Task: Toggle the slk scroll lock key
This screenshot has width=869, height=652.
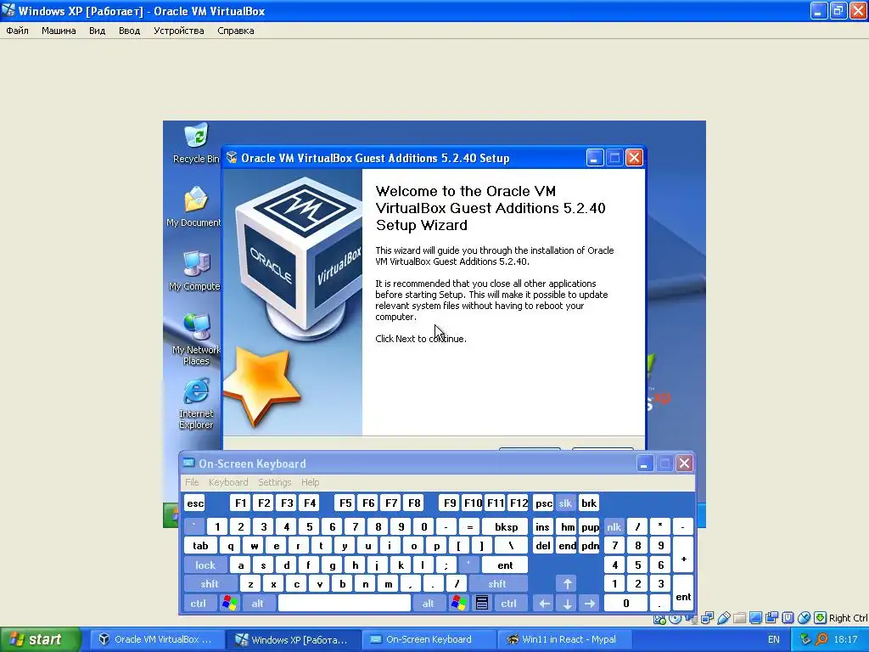Action: click(565, 503)
